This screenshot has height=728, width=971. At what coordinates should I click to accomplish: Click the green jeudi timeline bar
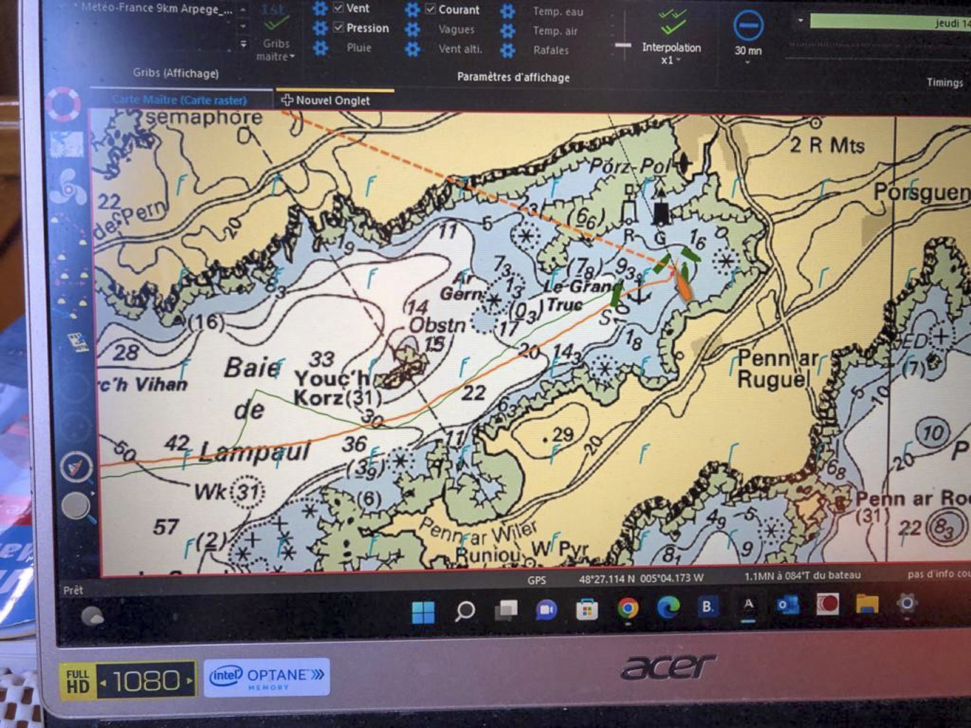[886, 23]
